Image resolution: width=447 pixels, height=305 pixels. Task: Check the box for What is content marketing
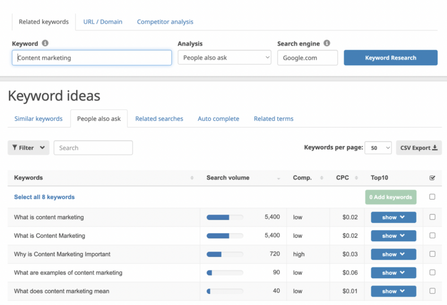pos(432,217)
